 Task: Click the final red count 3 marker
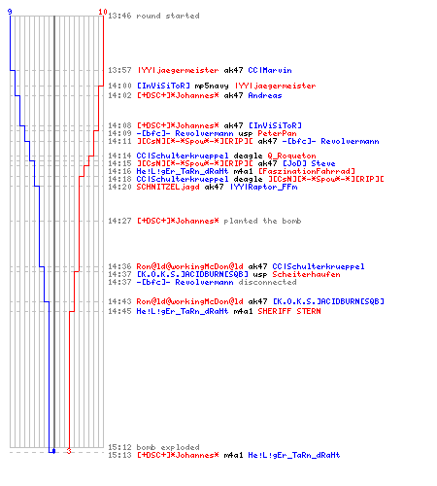69,451
